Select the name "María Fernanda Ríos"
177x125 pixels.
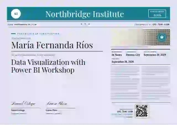coord(52,45)
